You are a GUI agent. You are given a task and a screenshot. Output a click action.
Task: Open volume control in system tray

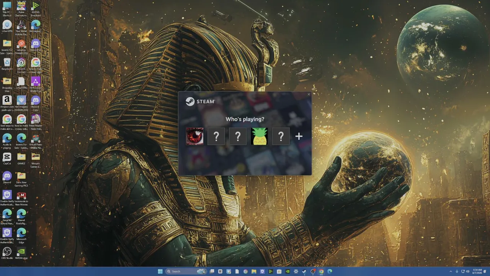click(468, 271)
